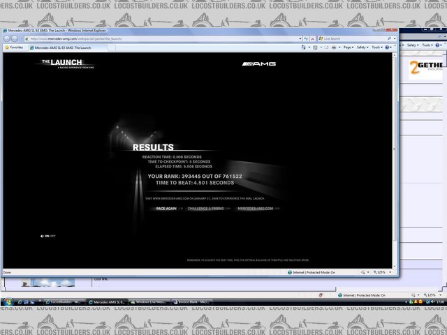
Task: Click the Internet Protected Mode status indicator
Action: [x=314, y=272]
